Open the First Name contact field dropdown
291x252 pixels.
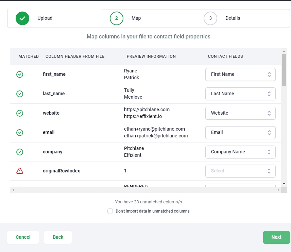coord(240,74)
